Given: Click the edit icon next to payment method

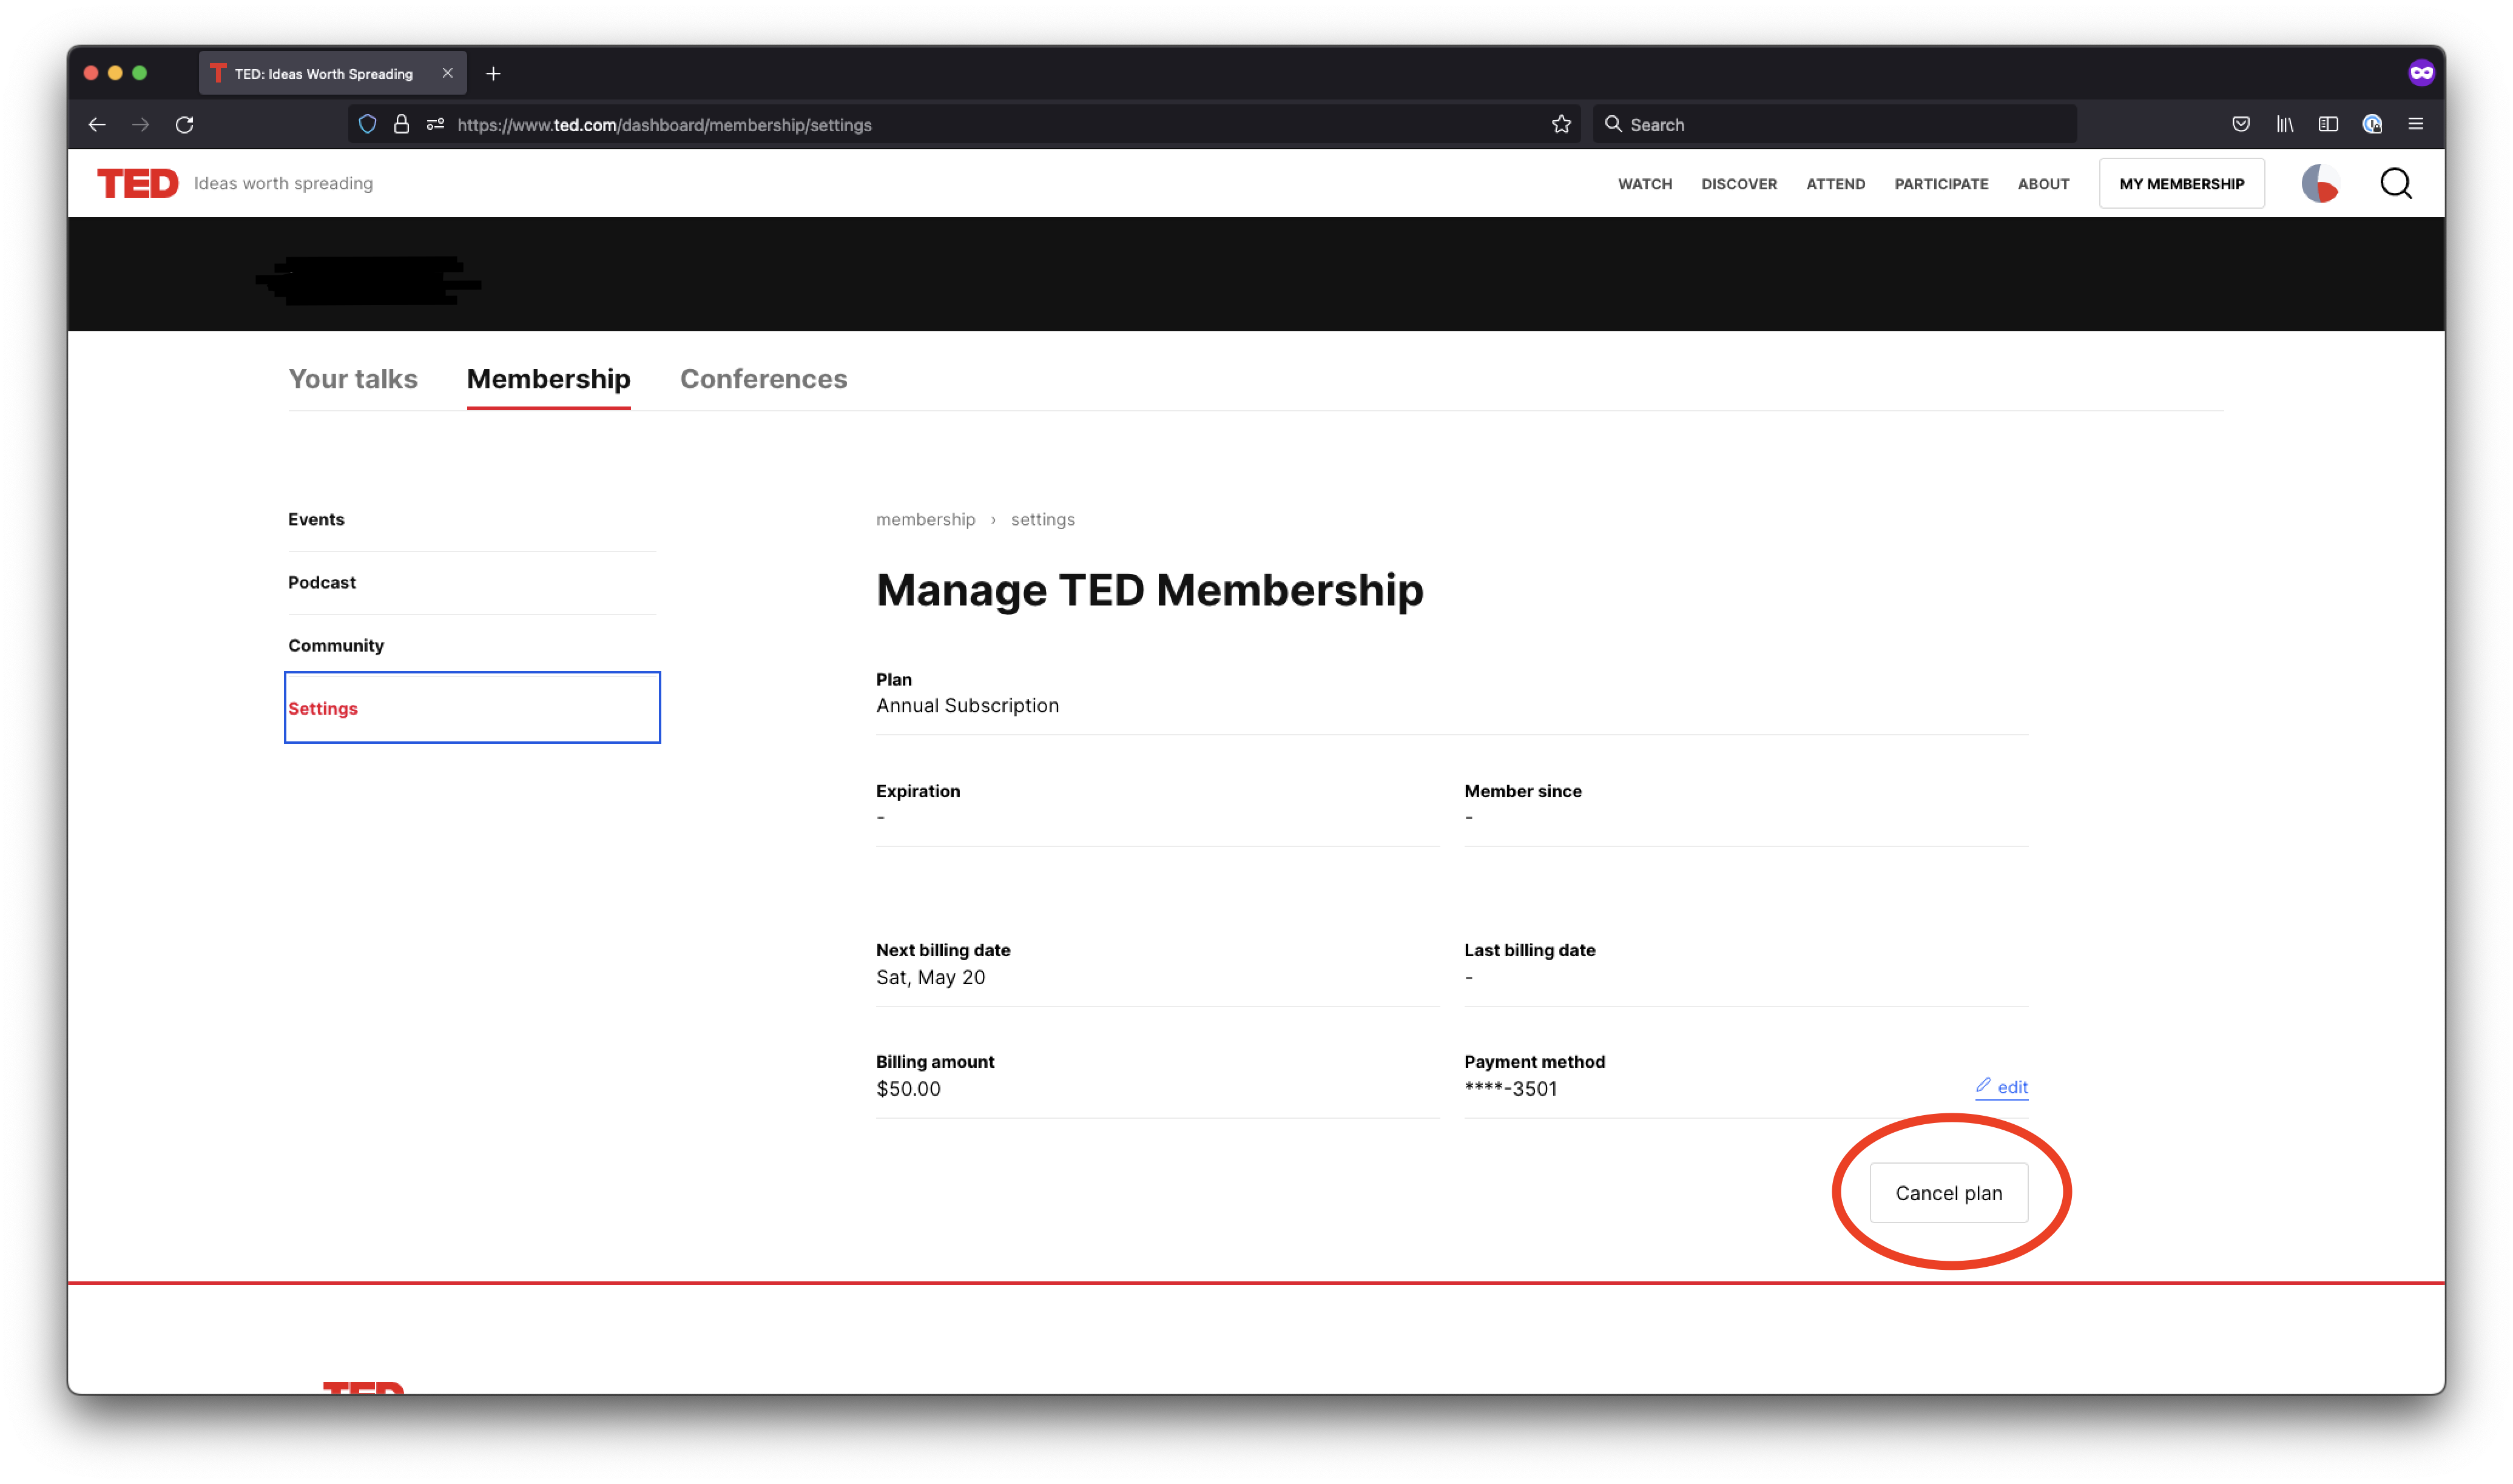Looking at the screenshot, I should coord(1982,1085).
